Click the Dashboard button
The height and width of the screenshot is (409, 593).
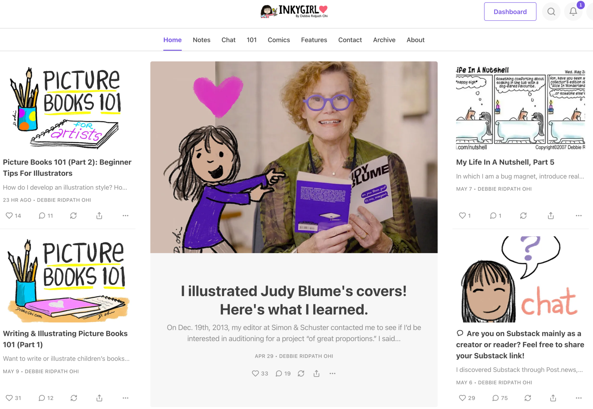pos(510,12)
